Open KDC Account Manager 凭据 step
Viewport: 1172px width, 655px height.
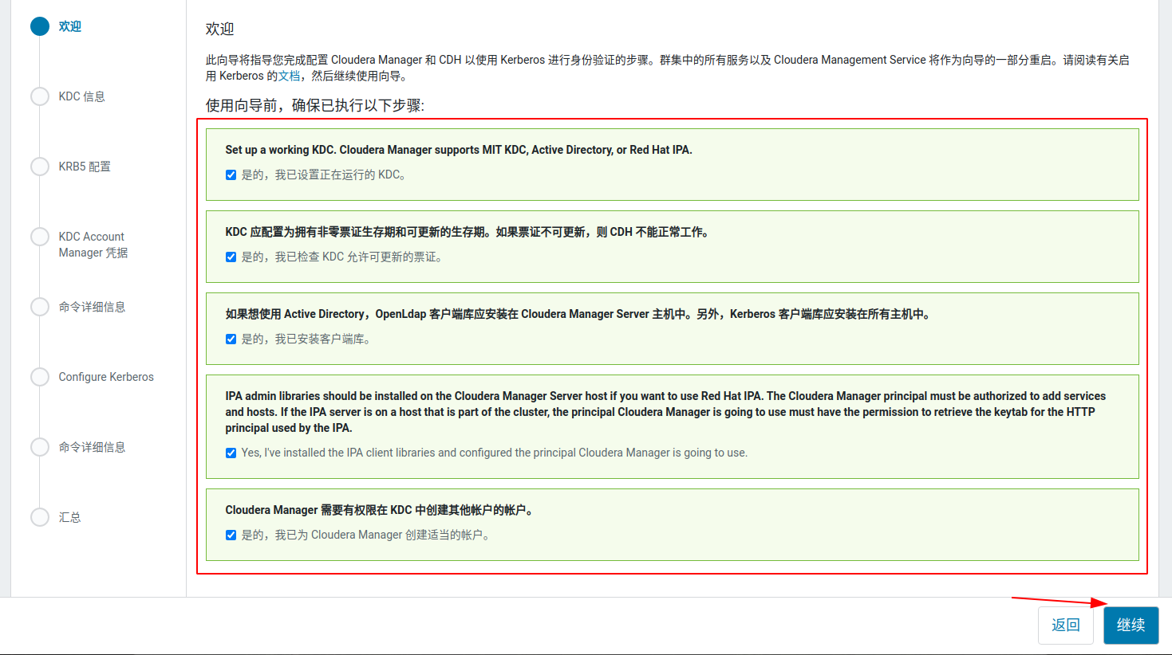click(93, 245)
